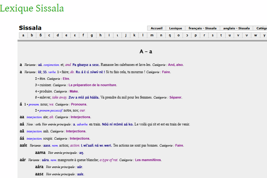Viewport: 267px width, 178px height.
Task: Jump to letter m entries
Action: (152, 35)
